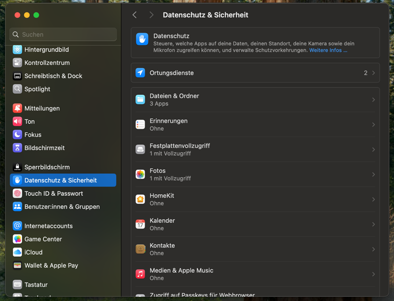
Task: Click the Touch ID fingerprint icon
Action: coord(17,193)
